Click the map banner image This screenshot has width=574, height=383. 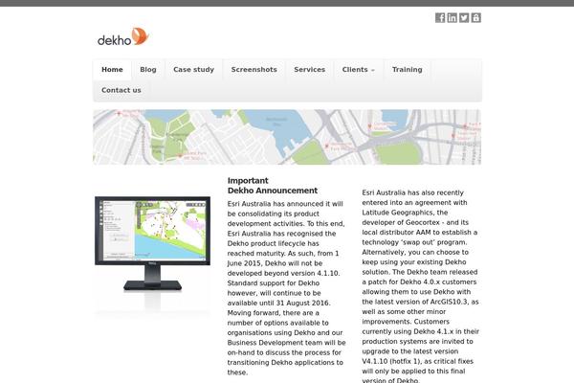point(287,137)
